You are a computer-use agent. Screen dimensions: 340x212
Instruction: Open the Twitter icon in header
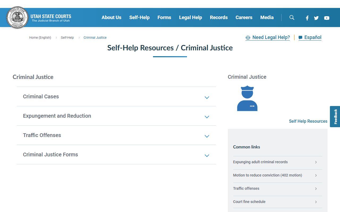(316, 18)
